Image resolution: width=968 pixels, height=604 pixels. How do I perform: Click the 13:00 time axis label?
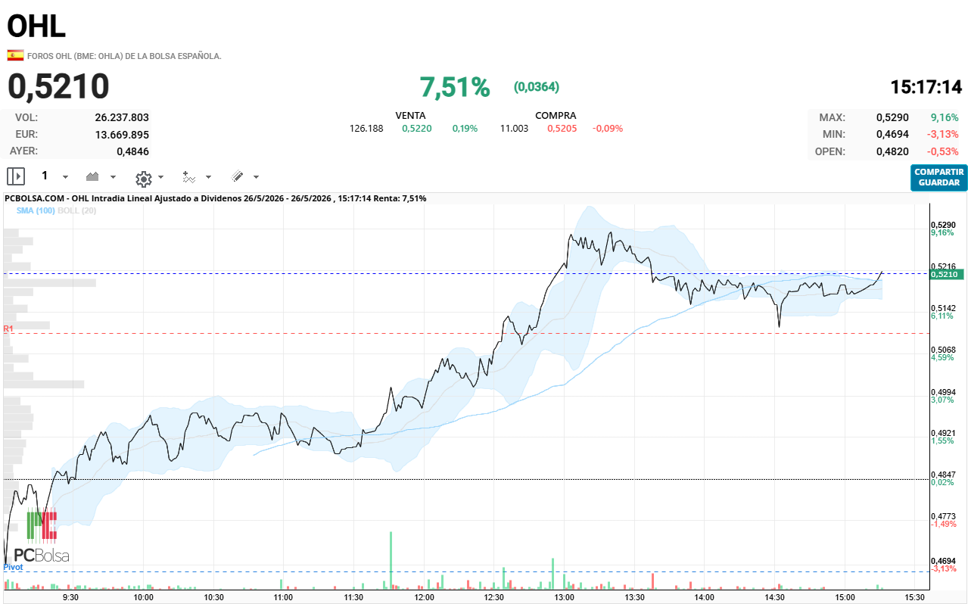click(x=564, y=597)
